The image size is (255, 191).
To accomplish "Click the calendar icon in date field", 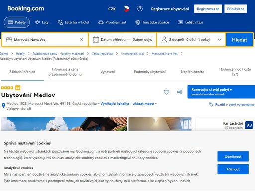I will point(96,40).
